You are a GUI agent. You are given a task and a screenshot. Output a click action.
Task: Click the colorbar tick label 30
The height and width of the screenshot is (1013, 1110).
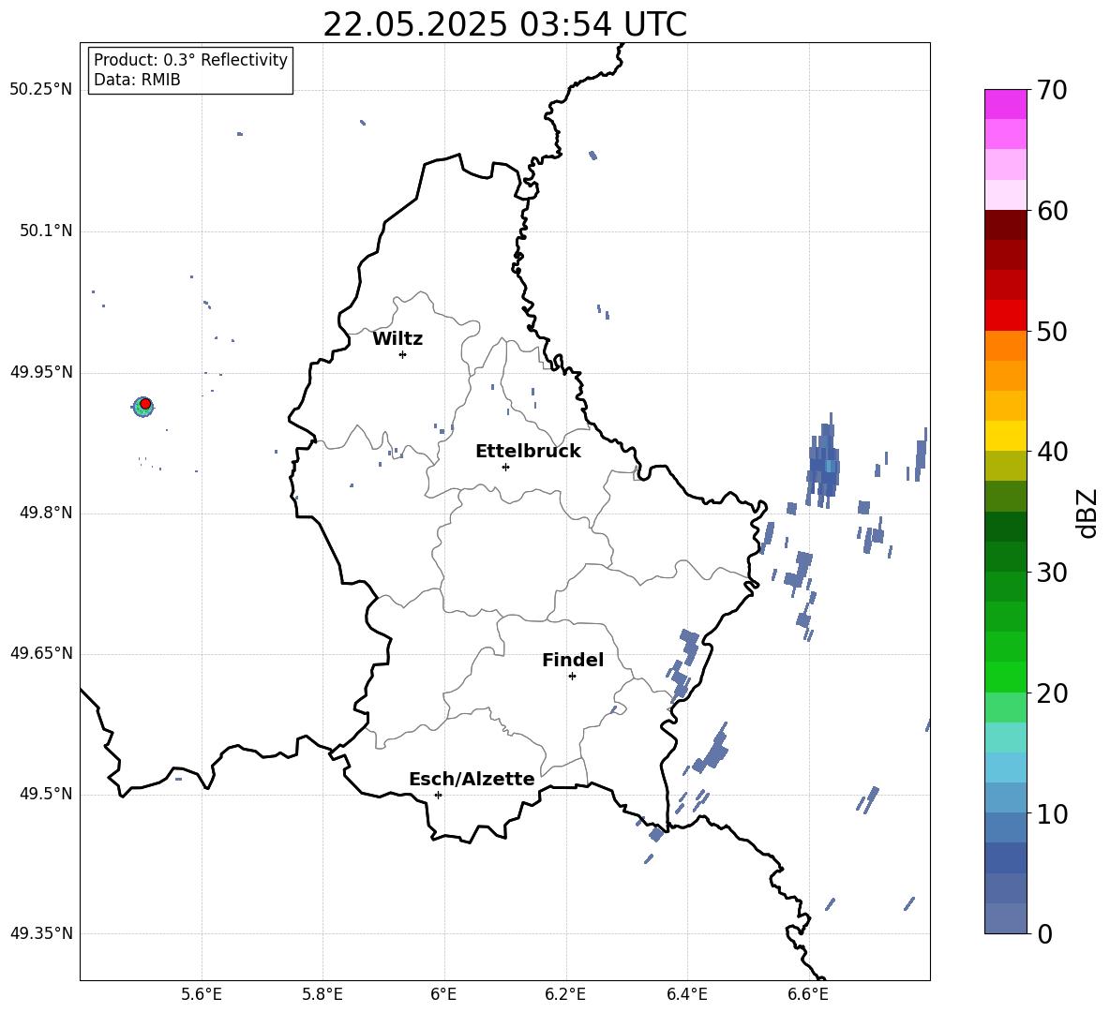point(1052,573)
